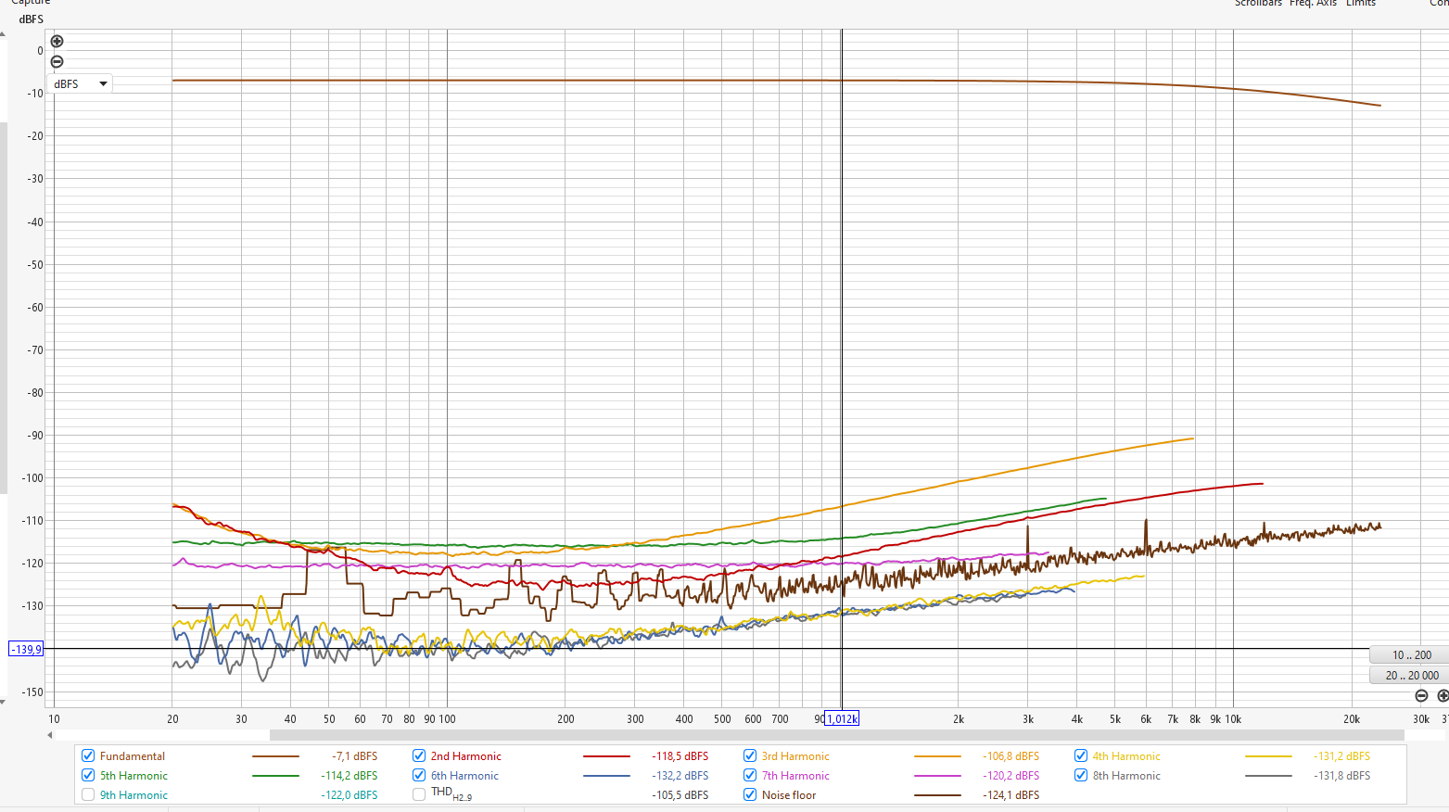Click the 2nd Harmonic value -118,5 dBFS
1449x812 pixels.
coord(680,756)
